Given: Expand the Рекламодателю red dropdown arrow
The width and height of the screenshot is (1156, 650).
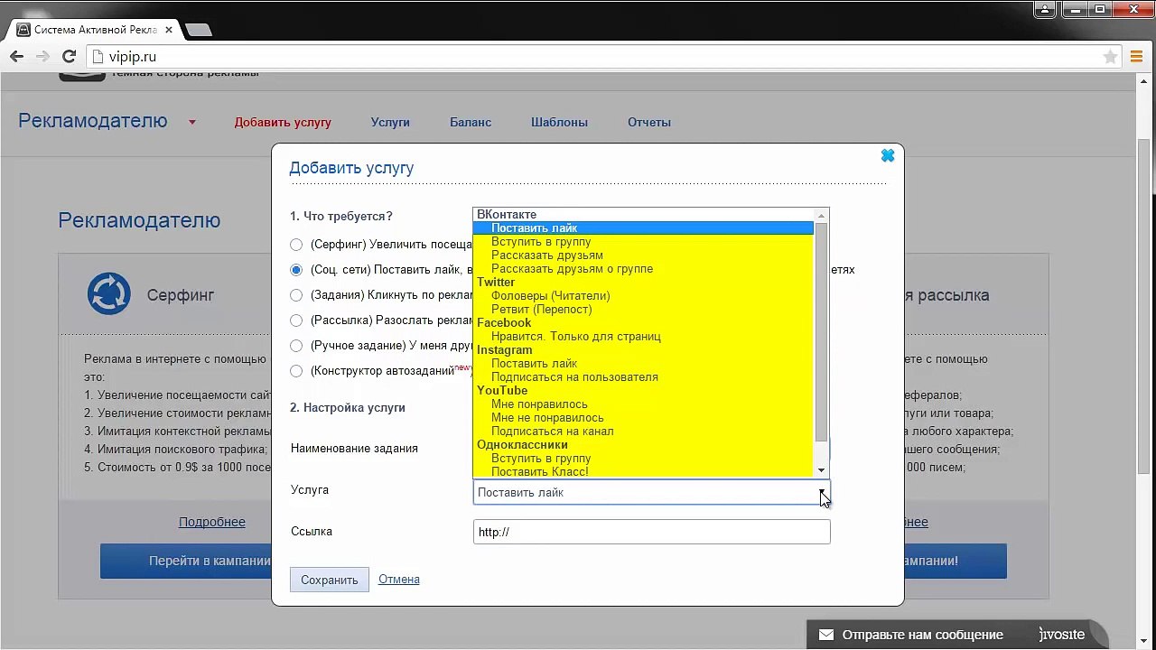Looking at the screenshot, I should pos(192,123).
